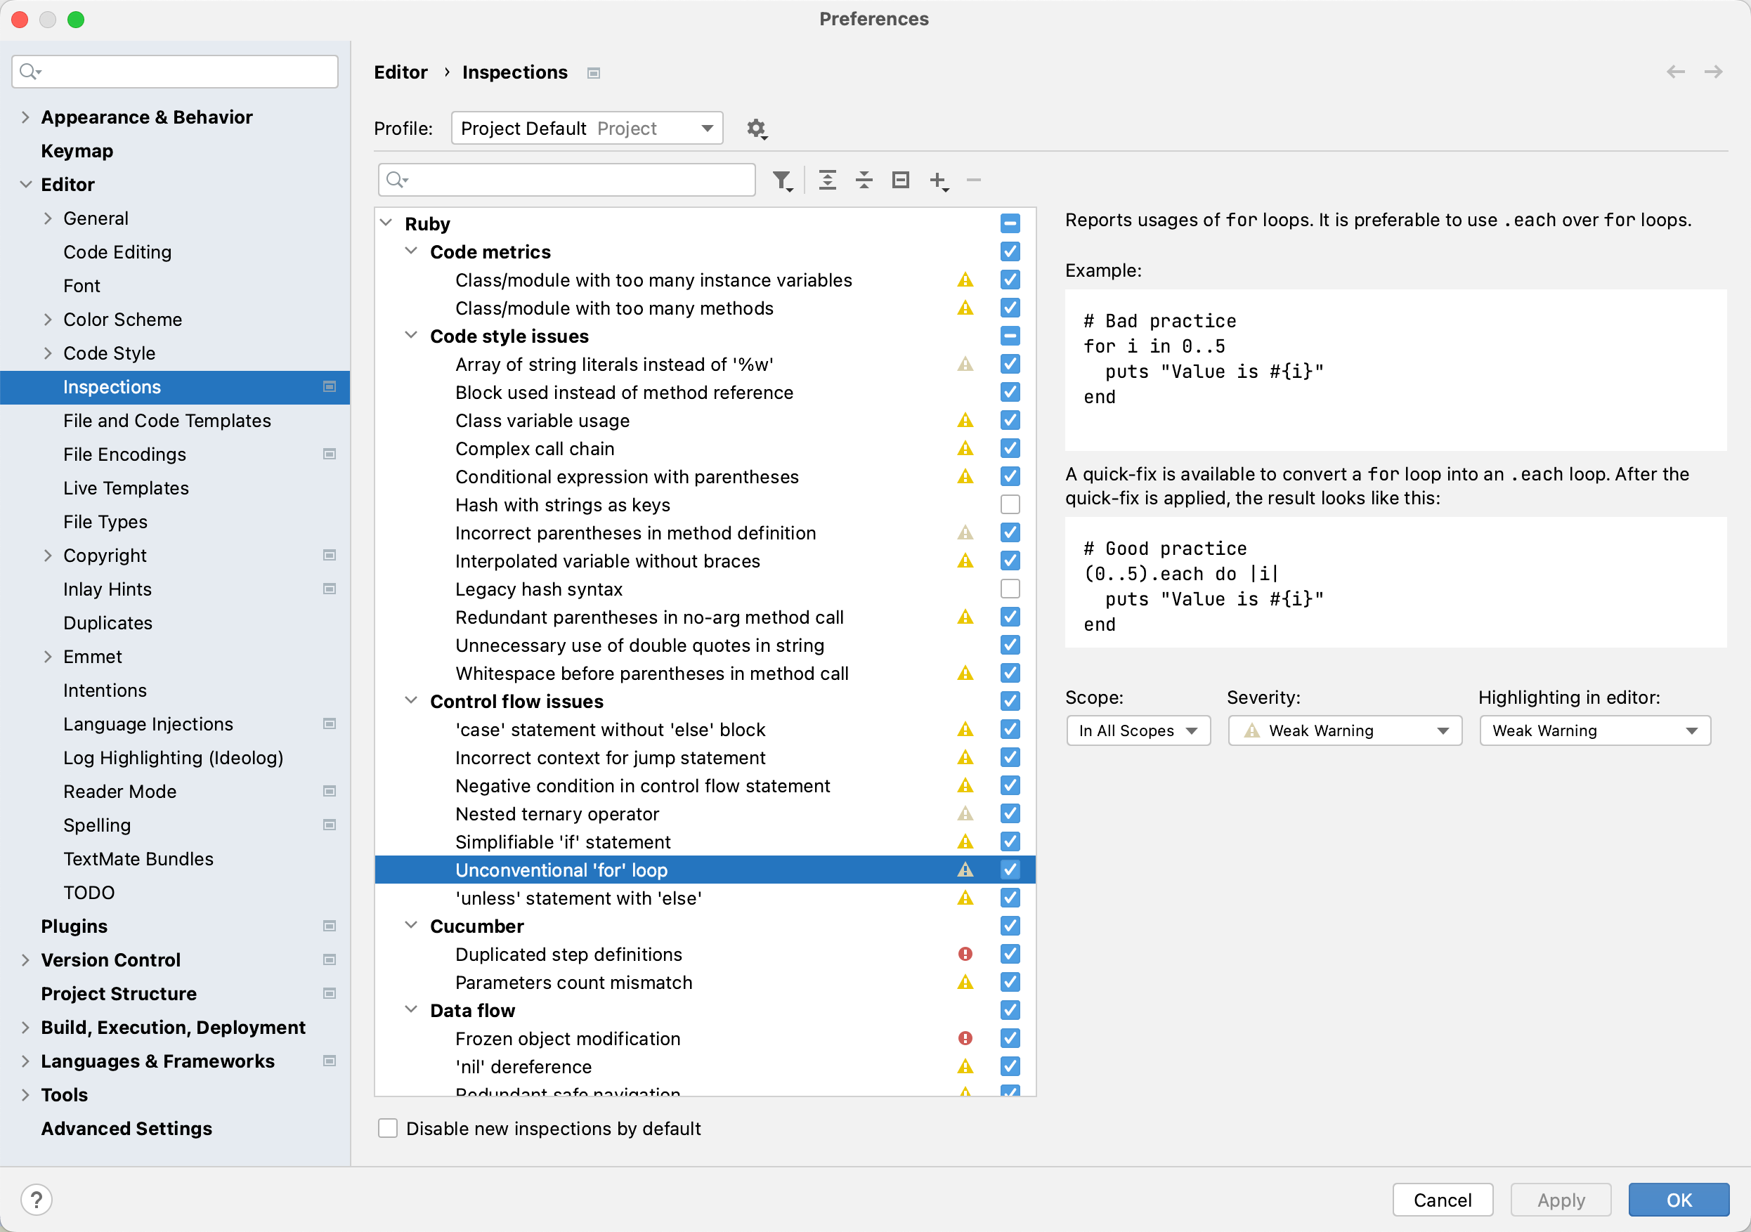
Task: Navigate back with the left arrow
Action: [x=1677, y=72]
